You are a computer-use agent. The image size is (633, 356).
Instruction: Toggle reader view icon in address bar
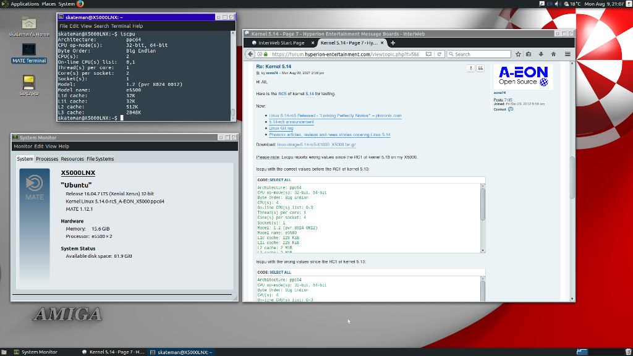[x=428, y=54]
